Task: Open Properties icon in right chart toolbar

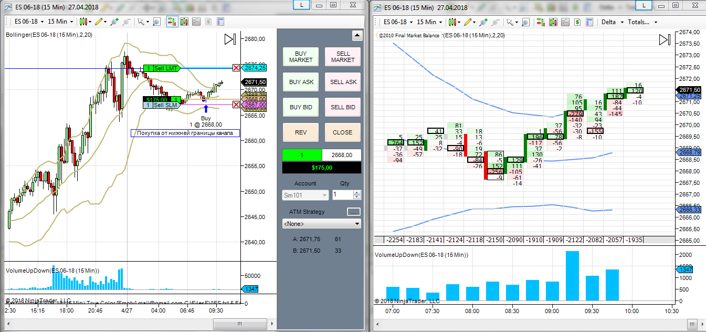Action: (x=589, y=22)
